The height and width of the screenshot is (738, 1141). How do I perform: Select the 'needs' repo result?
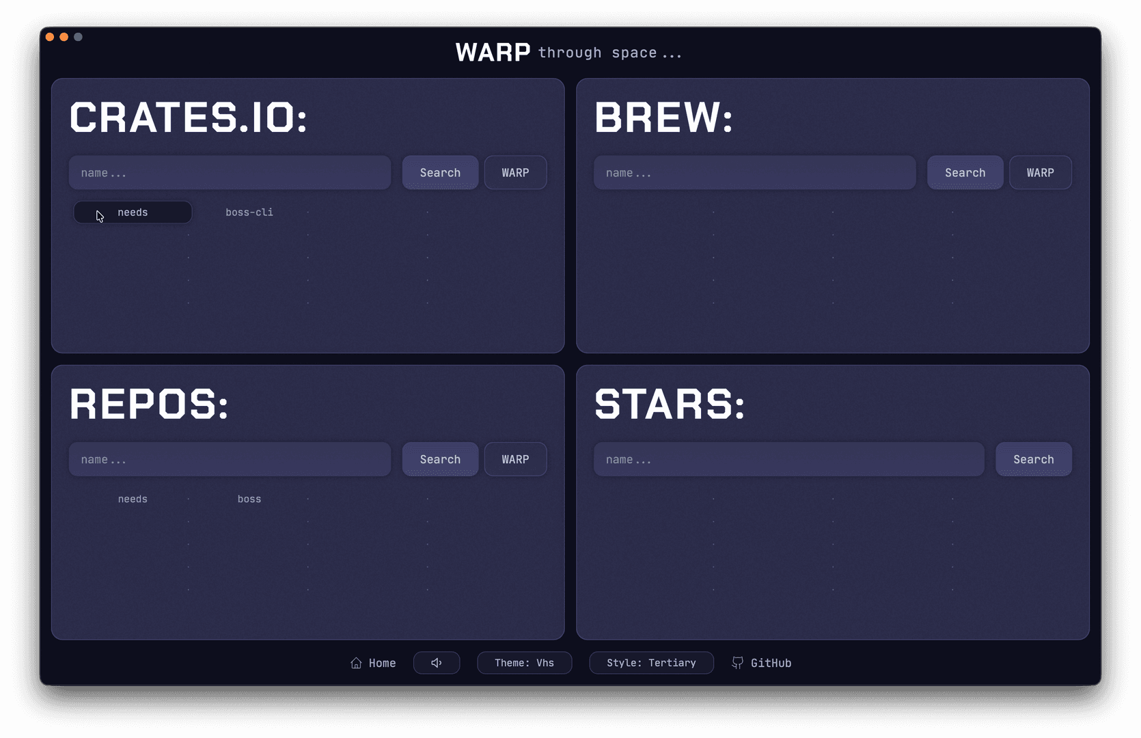click(x=133, y=499)
